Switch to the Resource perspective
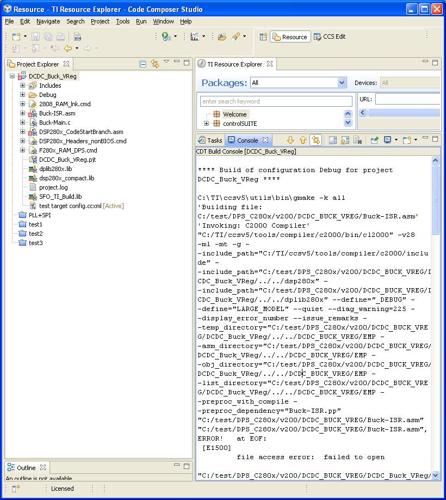Image resolution: width=446 pixels, height=500 pixels. pyautogui.click(x=290, y=37)
